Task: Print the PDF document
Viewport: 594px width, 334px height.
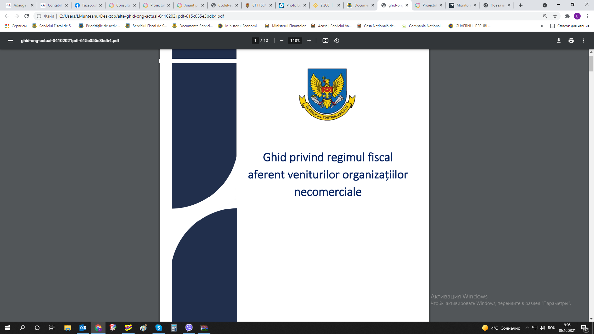Action: click(x=571, y=41)
